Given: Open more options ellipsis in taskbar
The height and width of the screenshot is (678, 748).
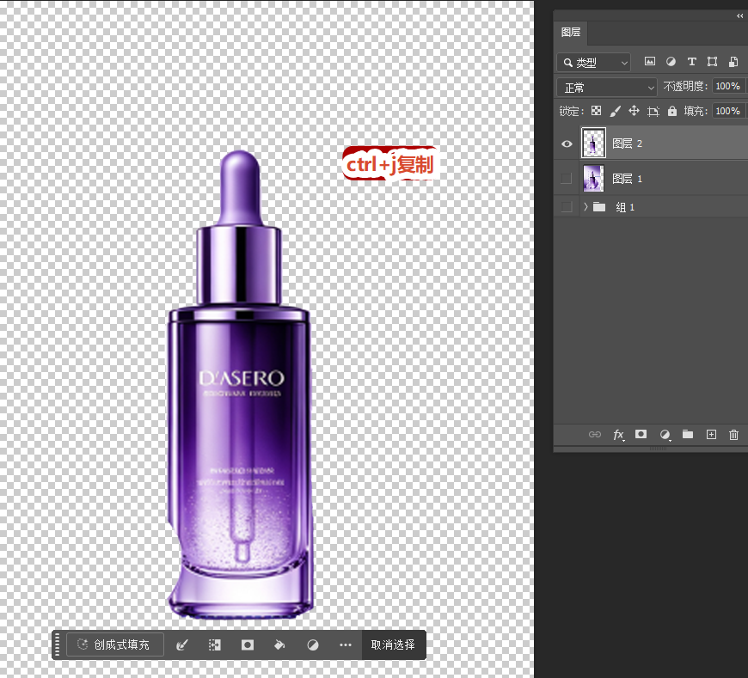Looking at the screenshot, I should 346,645.
